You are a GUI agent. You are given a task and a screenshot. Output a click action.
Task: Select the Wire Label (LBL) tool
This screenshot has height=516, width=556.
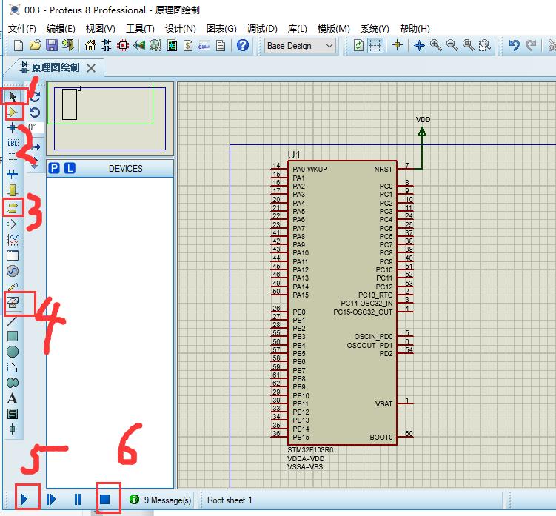13,144
